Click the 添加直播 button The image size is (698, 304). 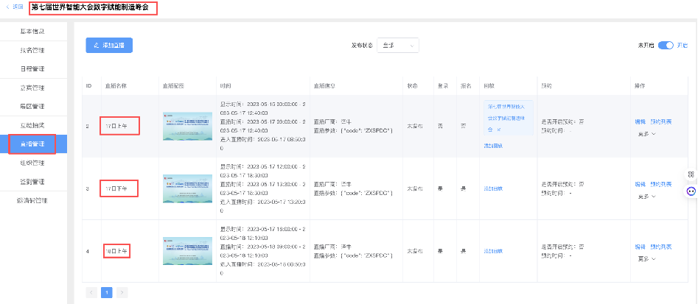point(109,46)
